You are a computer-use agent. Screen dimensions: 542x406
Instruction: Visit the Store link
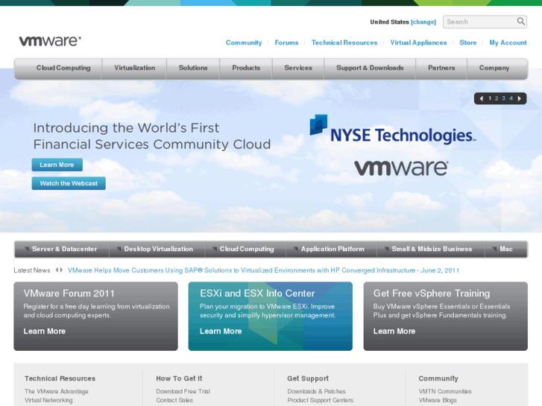467,42
